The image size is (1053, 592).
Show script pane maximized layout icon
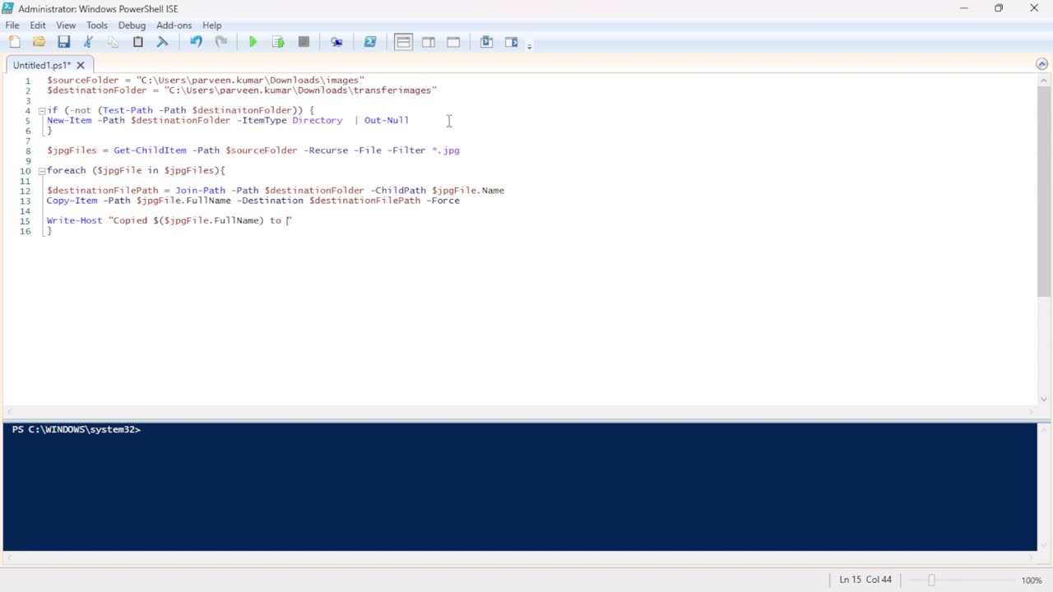tap(453, 42)
